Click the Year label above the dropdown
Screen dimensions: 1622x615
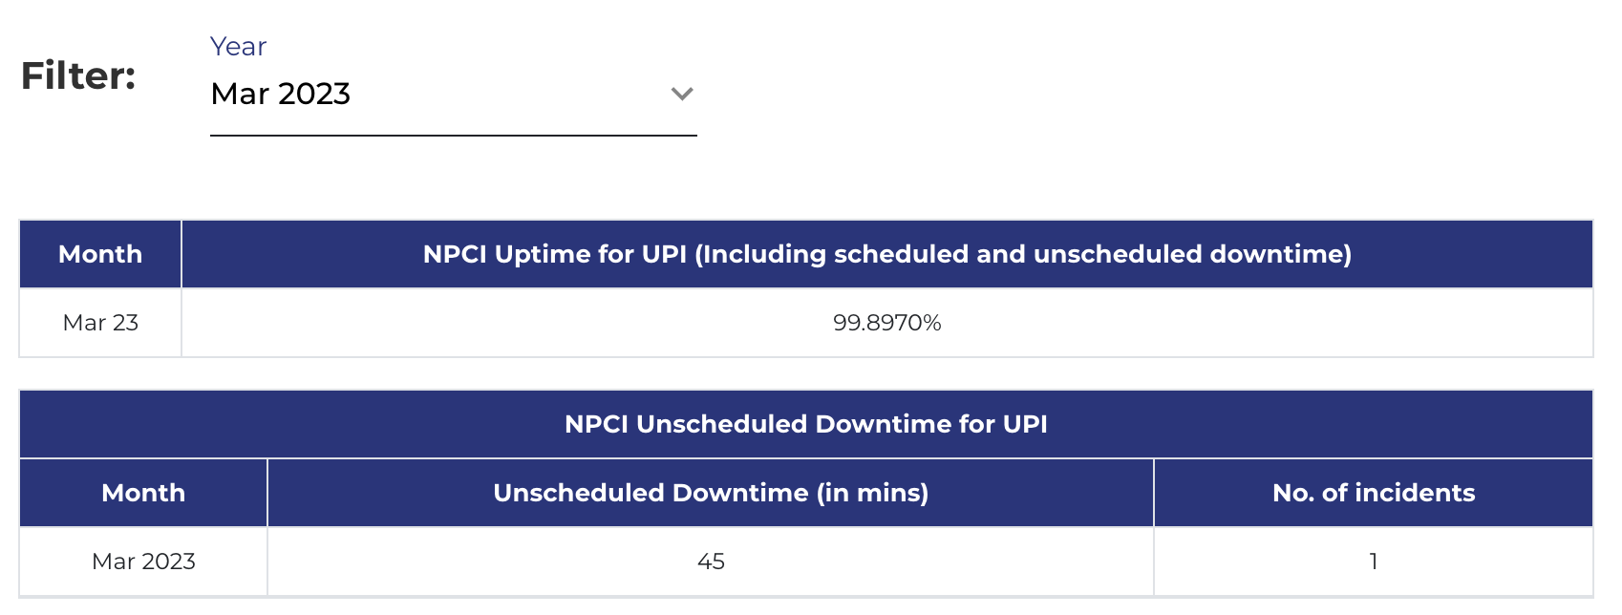pos(238,47)
